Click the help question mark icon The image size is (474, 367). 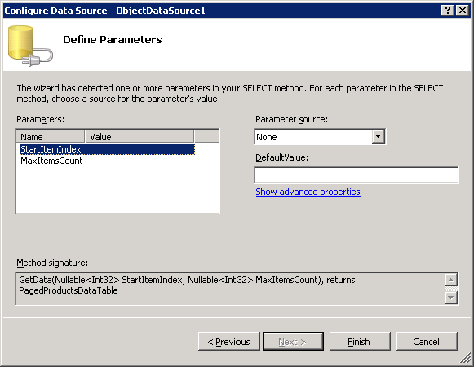pyautogui.click(x=447, y=11)
